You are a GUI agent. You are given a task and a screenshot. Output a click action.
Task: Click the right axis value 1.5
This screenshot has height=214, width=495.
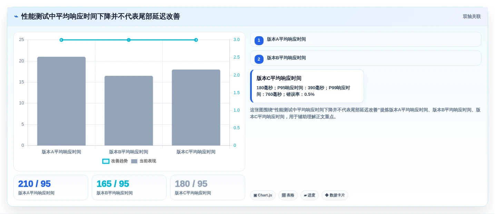[x=237, y=92]
